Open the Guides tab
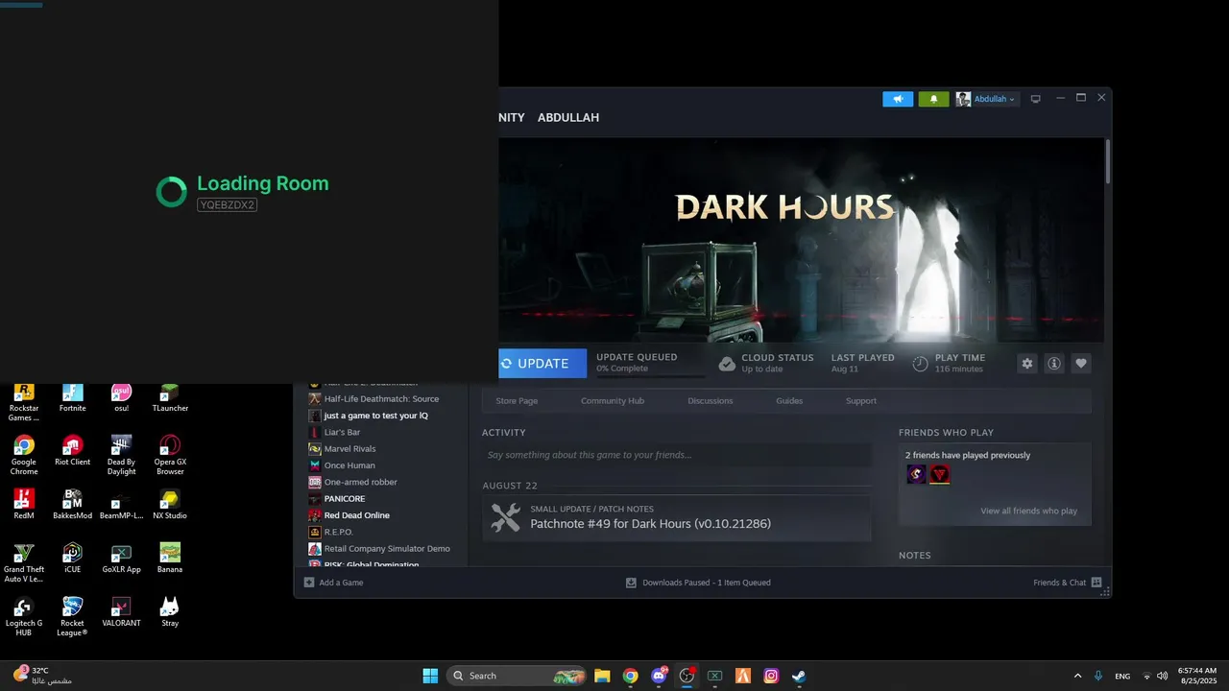This screenshot has width=1229, height=691. coord(789,401)
